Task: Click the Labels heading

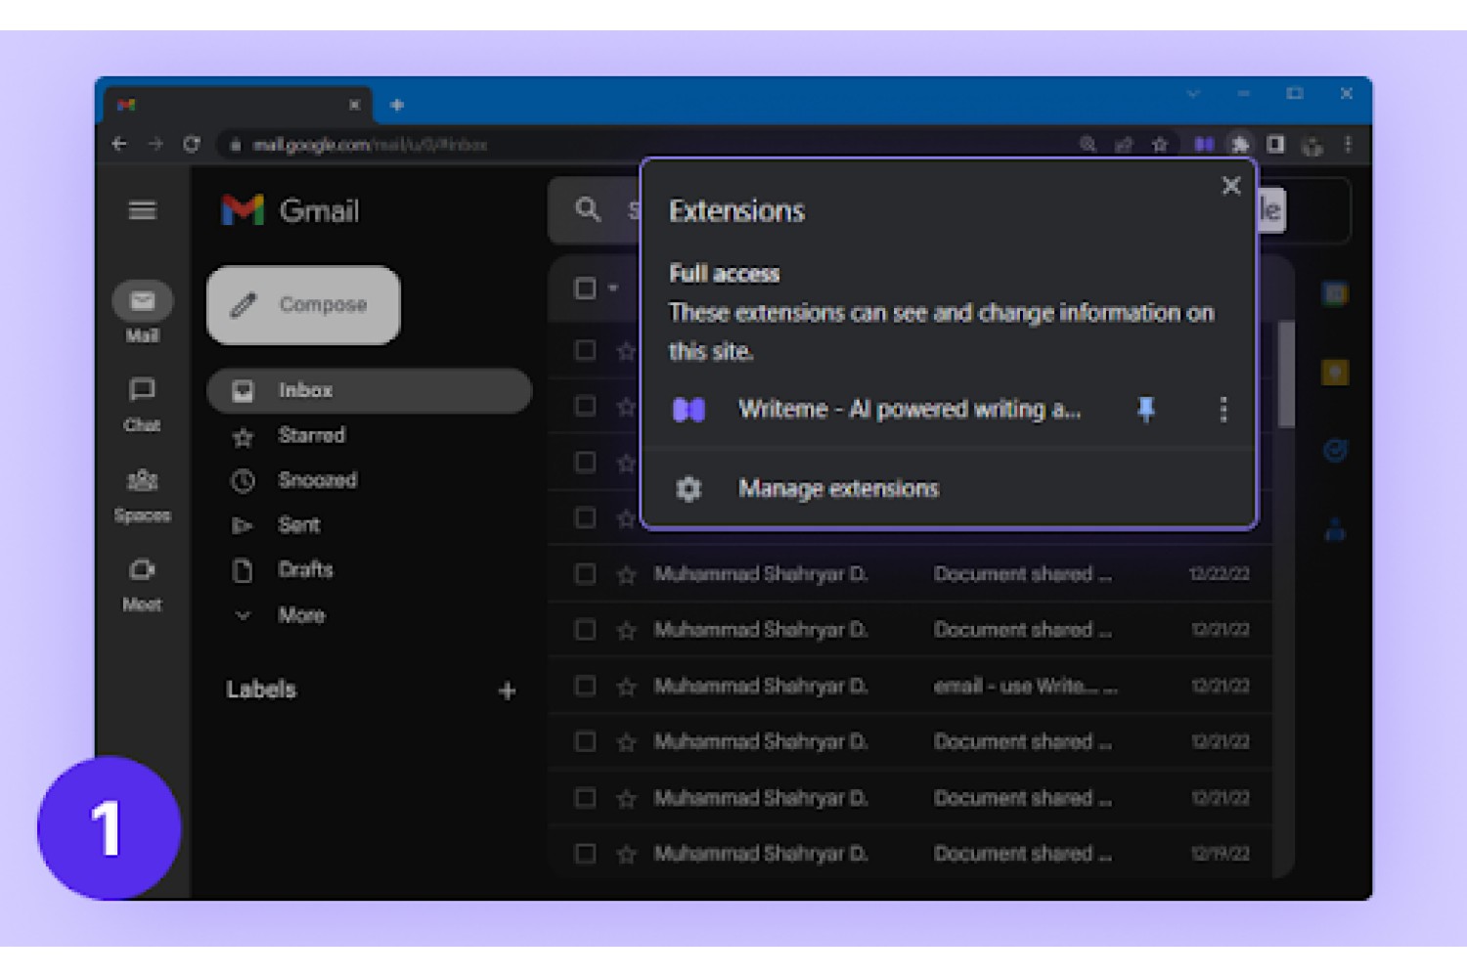Action: click(261, 689)
